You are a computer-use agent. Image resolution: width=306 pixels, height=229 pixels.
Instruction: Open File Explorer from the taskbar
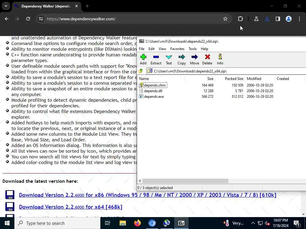click(123, 223)
